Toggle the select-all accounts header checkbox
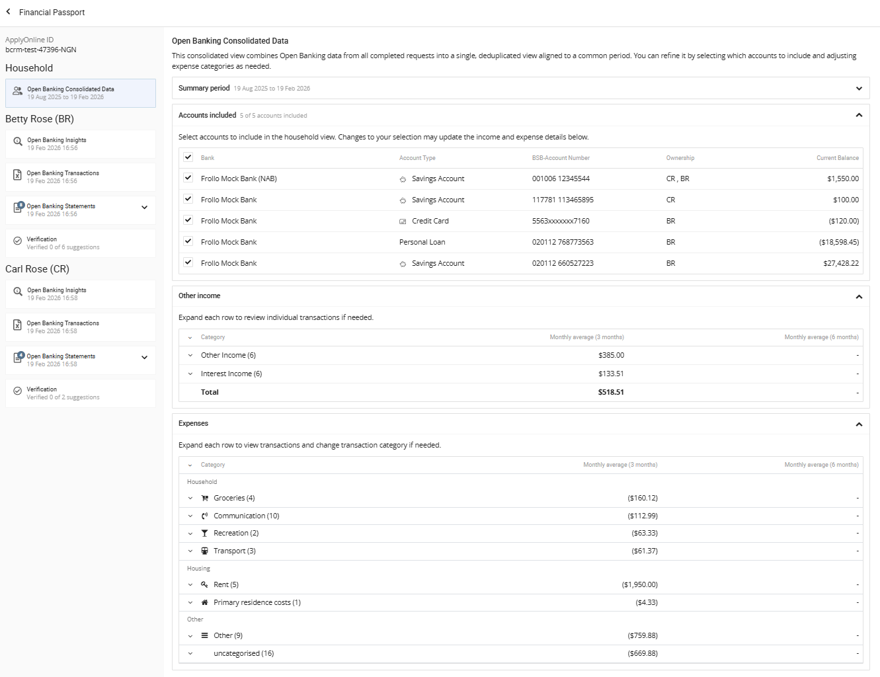 point(188,157)
